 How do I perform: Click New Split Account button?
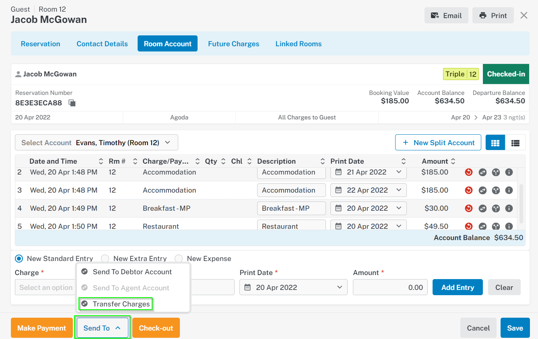[438, 143]
